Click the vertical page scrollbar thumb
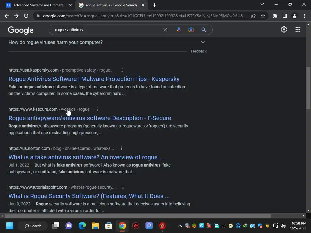311x233 pixels. click(308, 88)
